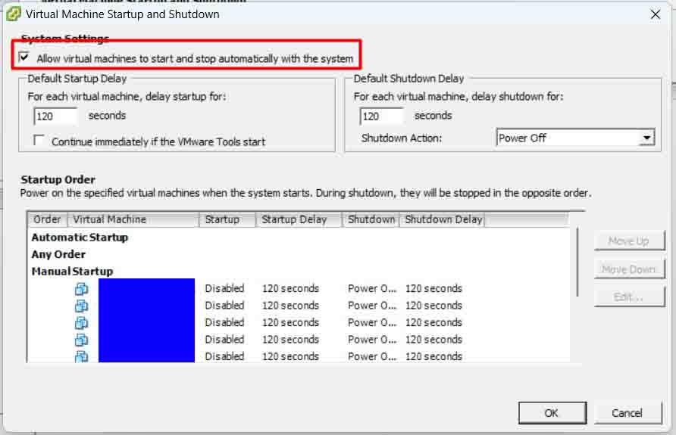Select the first virtual machine icon under Manual Startup
Image resolution: width=676 pixels, height=435 pixels.
point(82,288)
